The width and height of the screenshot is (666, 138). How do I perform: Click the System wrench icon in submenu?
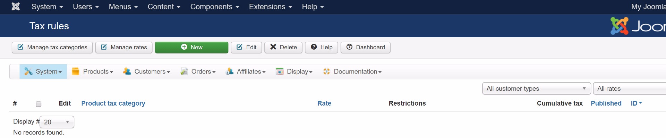pyautogui.click(x=28, y=71)
